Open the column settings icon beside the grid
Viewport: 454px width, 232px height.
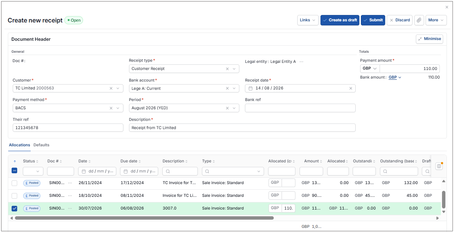point(439,166)
